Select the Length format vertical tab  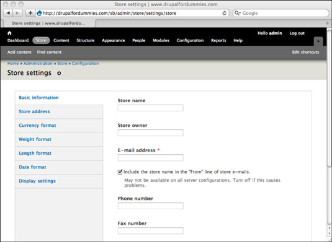click(59, 153)
